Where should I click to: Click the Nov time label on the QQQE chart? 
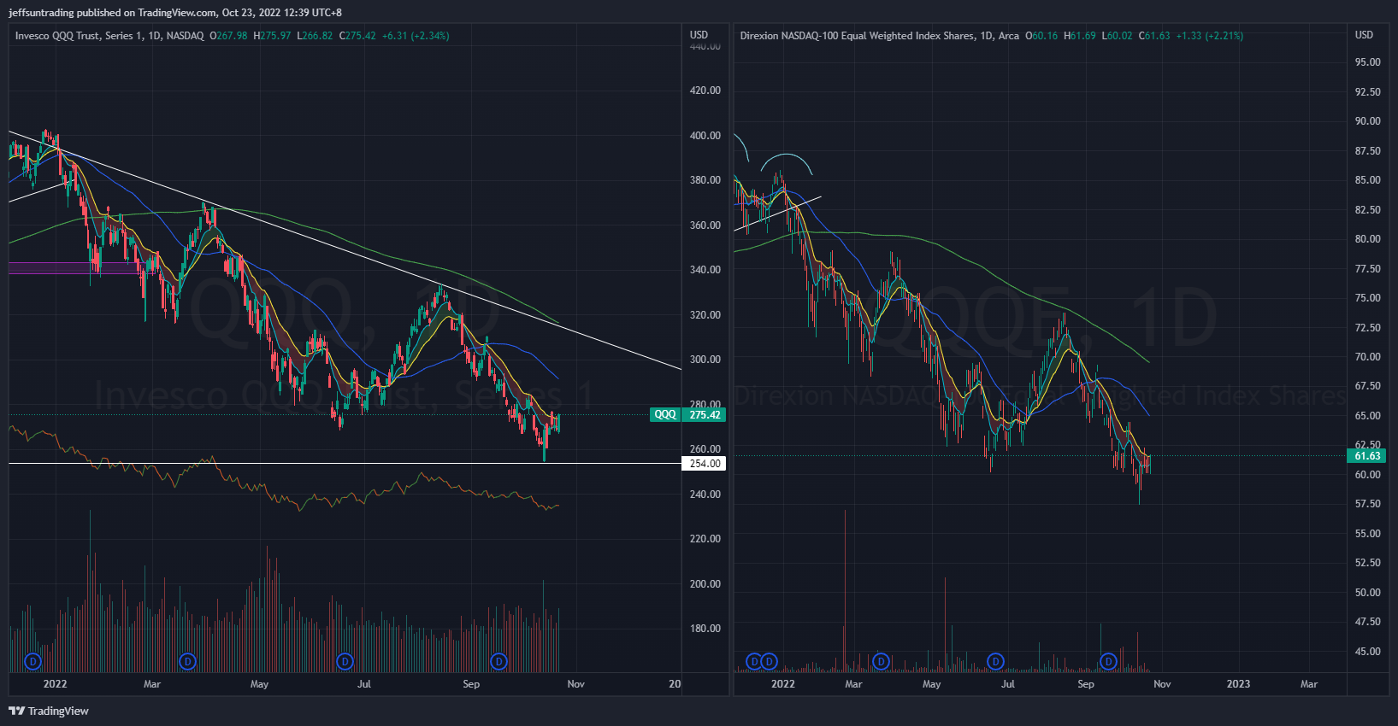click(1162, 684)
